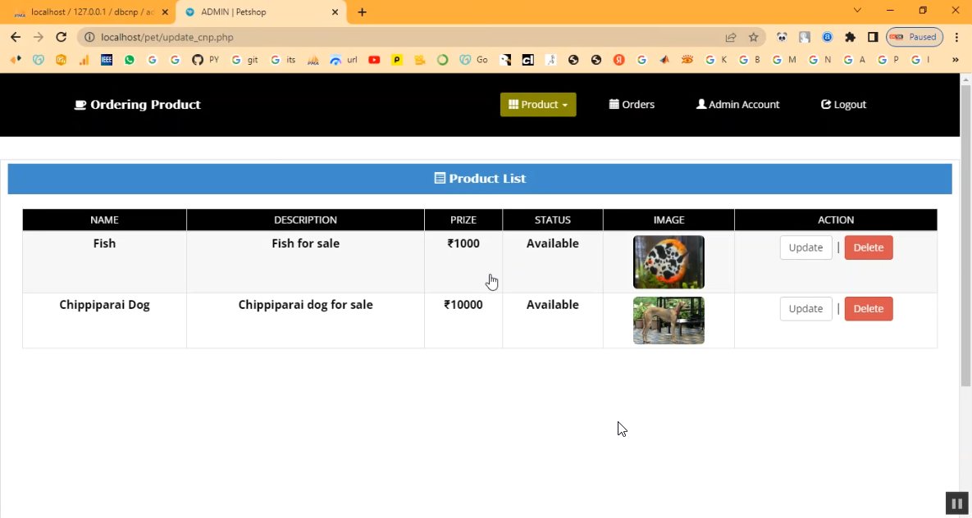Click the PRIZE column header

click(x=463, y=220)
